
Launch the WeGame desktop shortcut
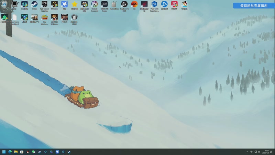pyautogui.click(x=54, y=5)
